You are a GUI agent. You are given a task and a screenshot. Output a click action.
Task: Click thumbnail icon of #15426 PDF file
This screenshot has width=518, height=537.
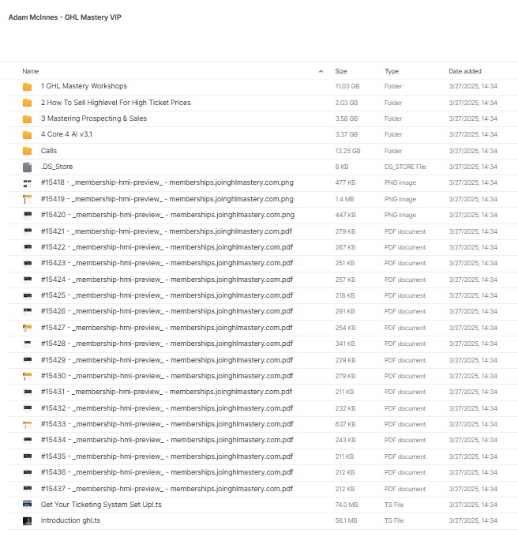point(28,311)
